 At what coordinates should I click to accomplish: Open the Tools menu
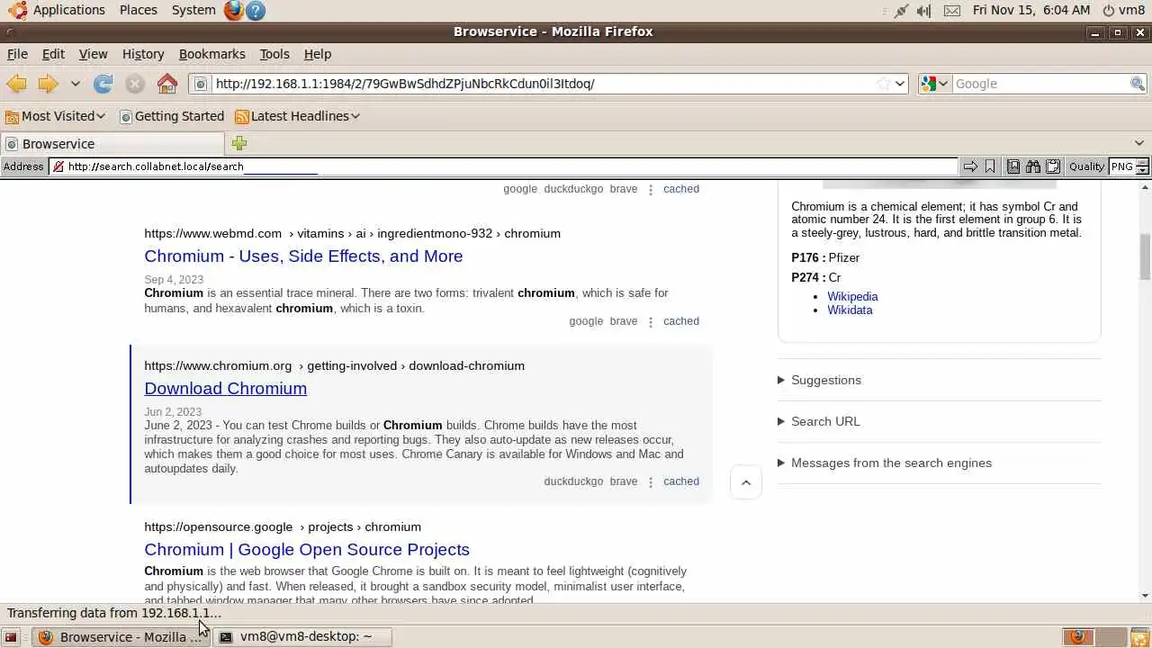pos(274,54)
